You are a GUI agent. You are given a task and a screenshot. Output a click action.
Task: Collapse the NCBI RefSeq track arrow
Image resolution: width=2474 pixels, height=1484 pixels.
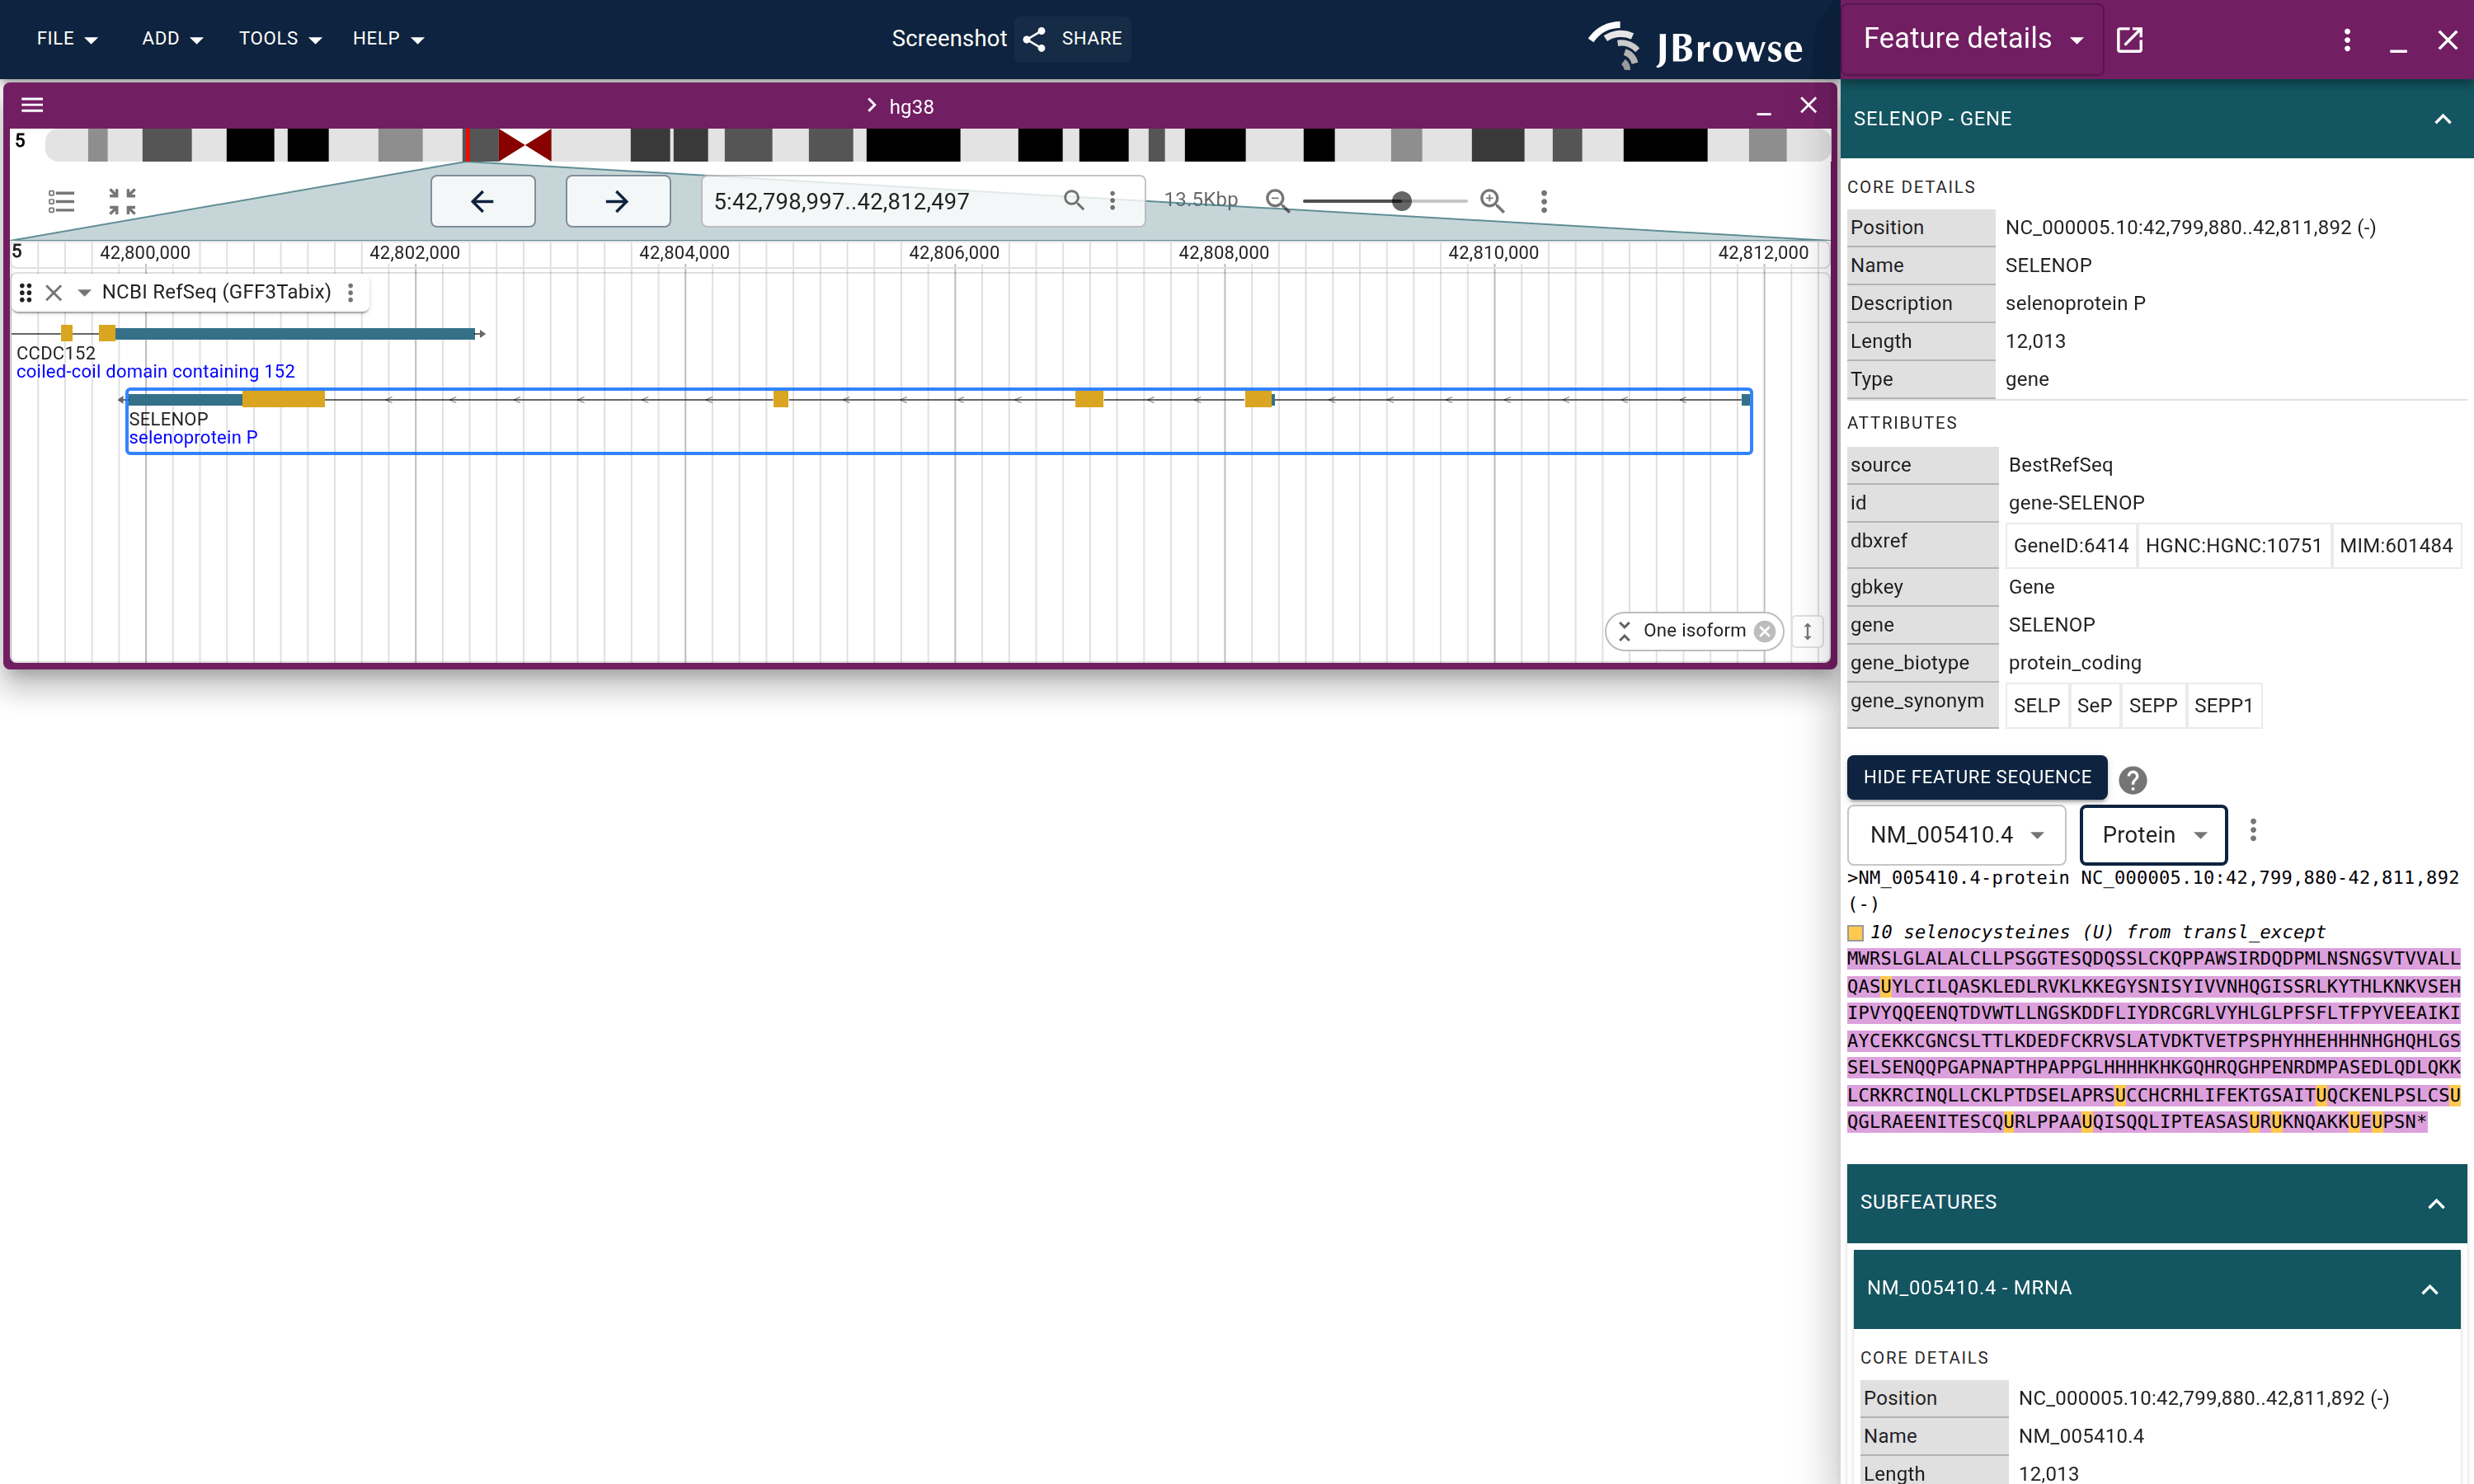[84, 292]
